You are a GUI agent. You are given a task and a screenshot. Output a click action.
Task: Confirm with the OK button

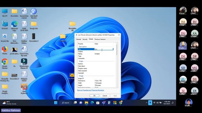coord(94,96)
